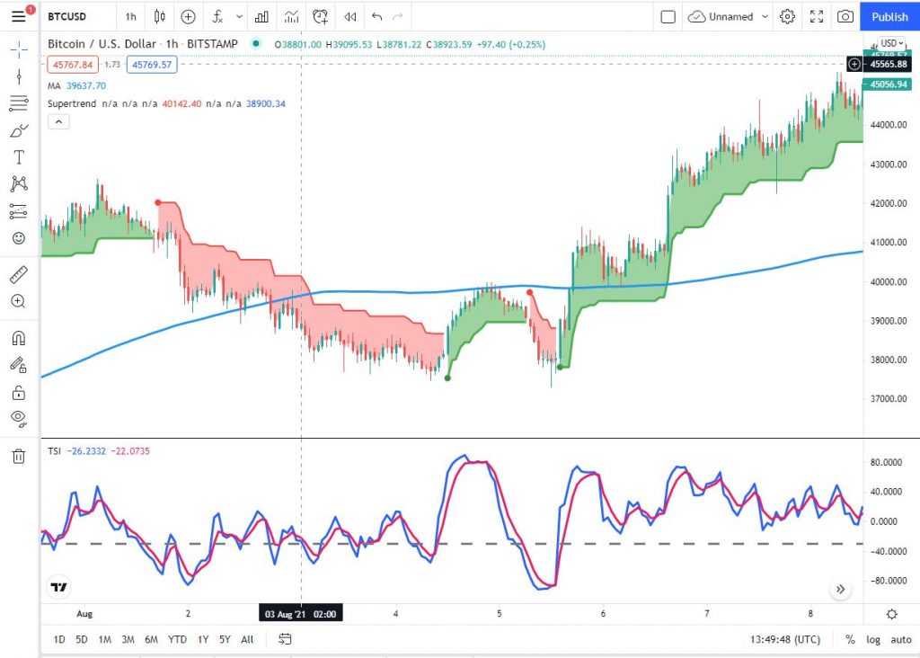Viewport: 920px width, 658px height.
Task: Hide all drawings using the eye icon
Action: point(18,418)
